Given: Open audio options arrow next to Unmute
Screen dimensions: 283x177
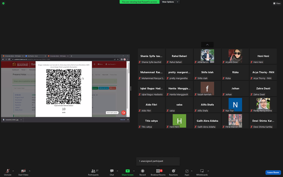Looking at the screenshot, I should [x=13, y=171].
